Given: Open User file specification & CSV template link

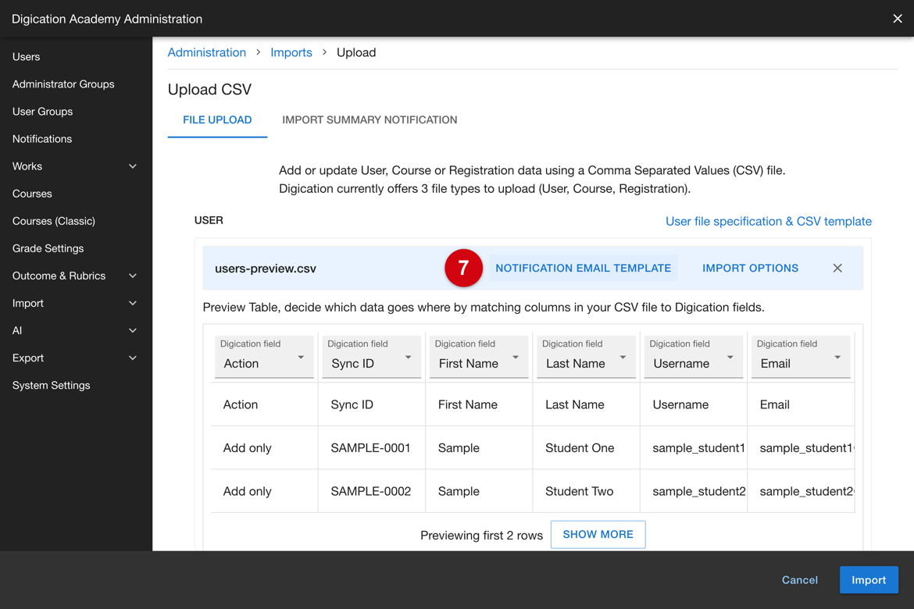Looking at the screenshot, I should [768, 222].
